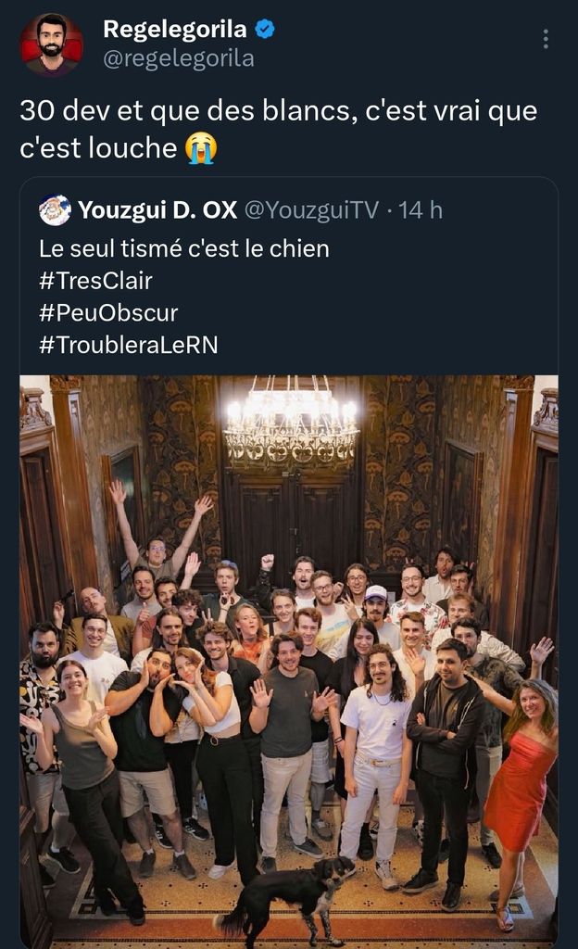
Task: Open the @YouzguiTV handle
Action: click(311, 210)
